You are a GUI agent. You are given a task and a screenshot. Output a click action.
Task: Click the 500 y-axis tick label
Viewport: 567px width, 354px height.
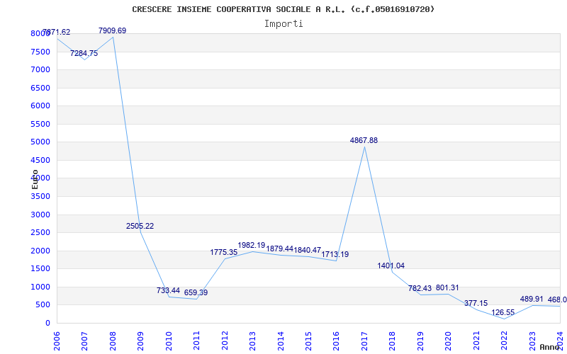coord(43,305)
